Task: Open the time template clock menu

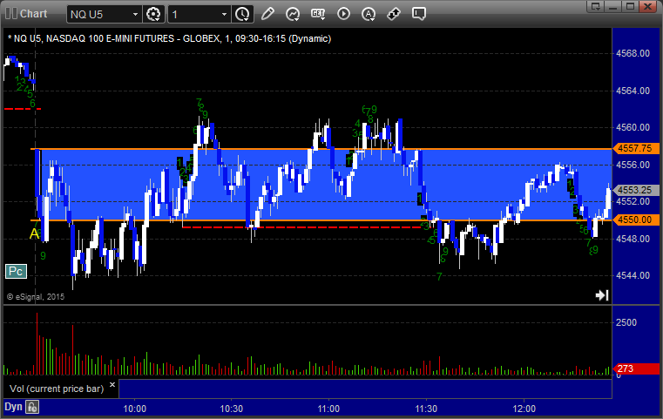Action: point(243,15)
